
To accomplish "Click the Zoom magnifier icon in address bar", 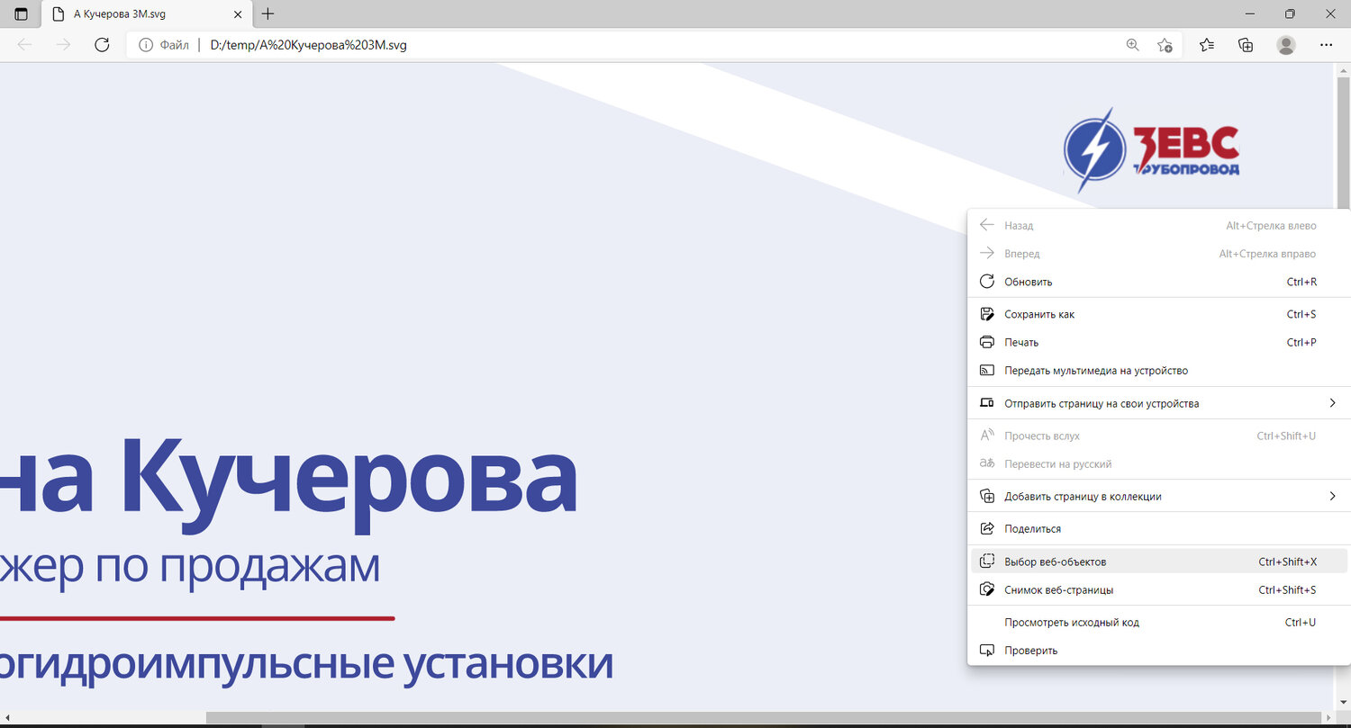I will pyautogui.click(x=1133, y=45).
